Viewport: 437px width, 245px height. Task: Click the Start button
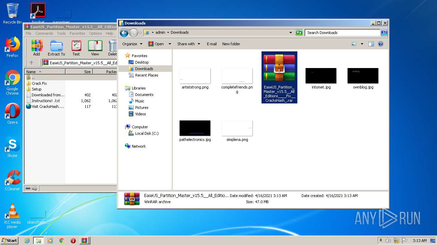coord(10,240)
